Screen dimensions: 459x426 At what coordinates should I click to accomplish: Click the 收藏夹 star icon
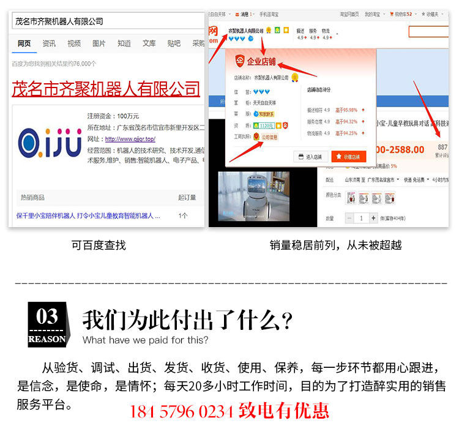coord(424,14)
